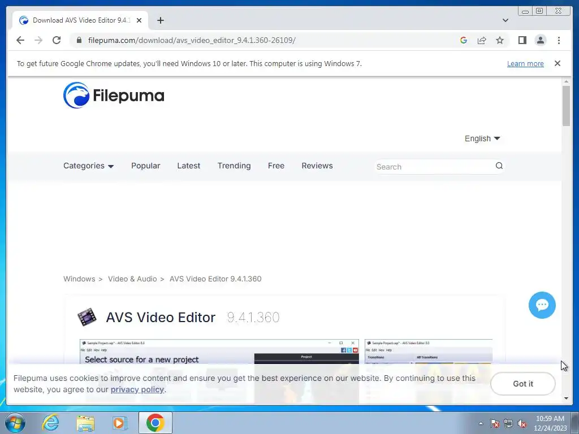
Task: Bookmark this tab with the star
Action: 500,40
